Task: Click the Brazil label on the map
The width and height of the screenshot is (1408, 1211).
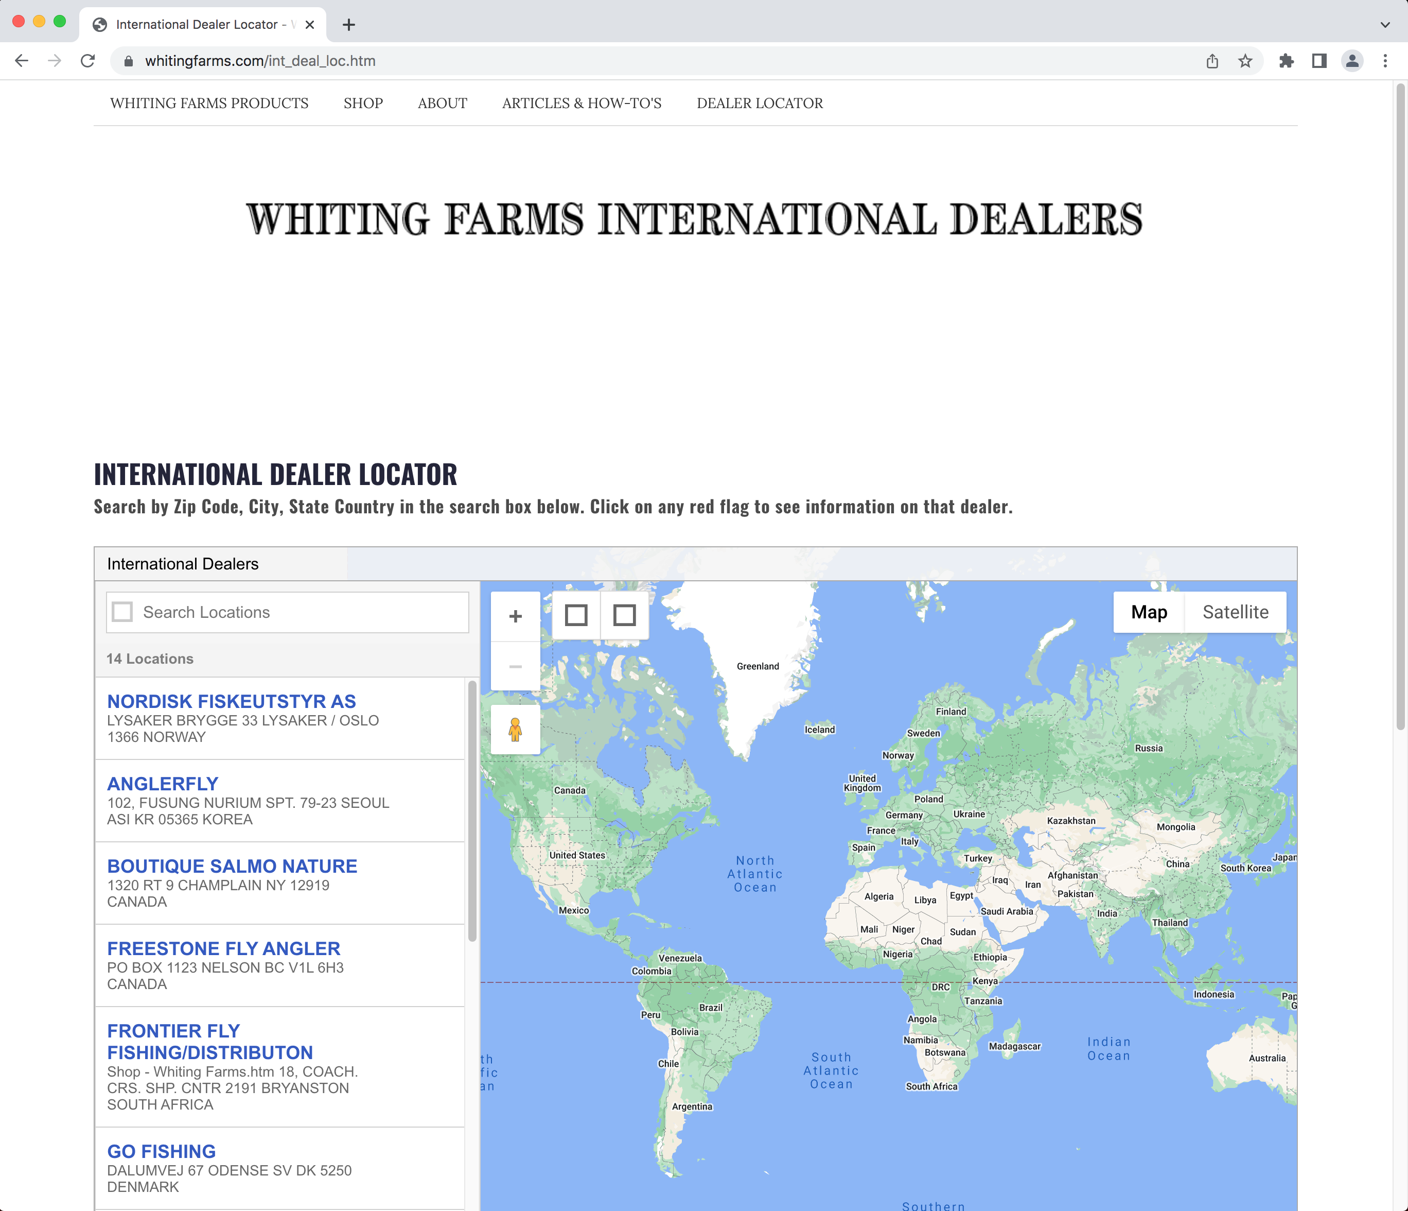Action: point(711,1008)
